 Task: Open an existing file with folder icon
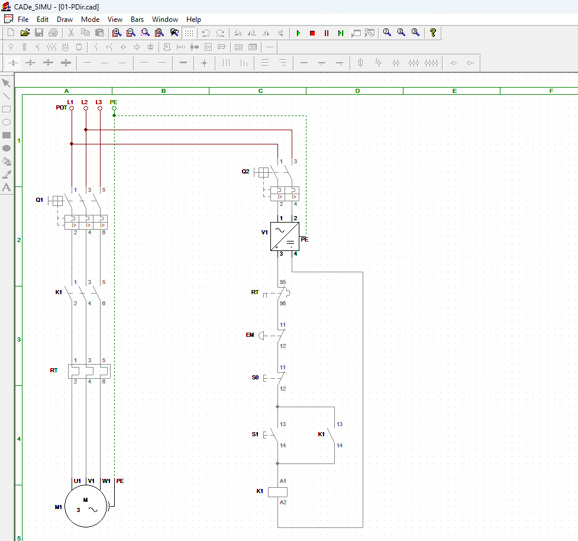tap(25, 33)
